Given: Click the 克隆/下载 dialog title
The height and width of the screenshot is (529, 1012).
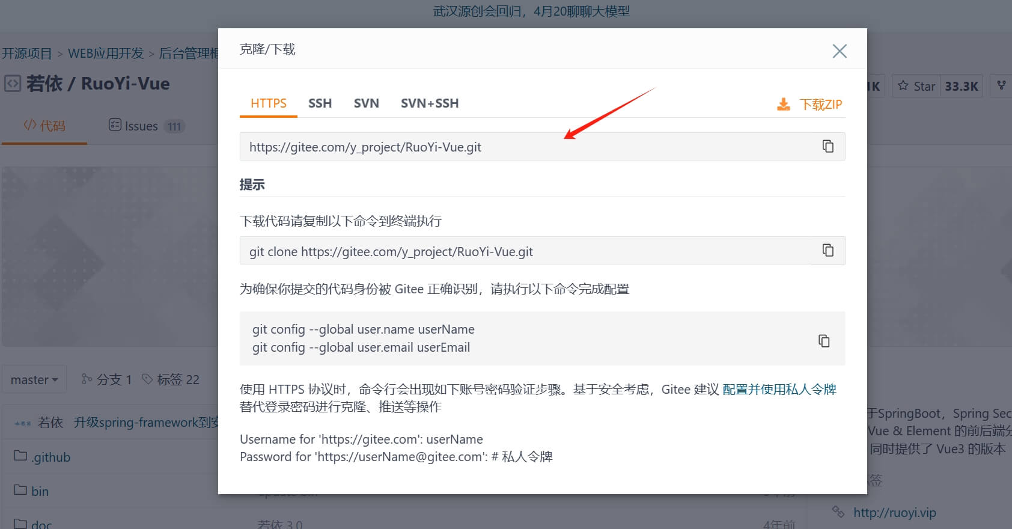Looking at the screenshot, I should (x=267, y=49).
